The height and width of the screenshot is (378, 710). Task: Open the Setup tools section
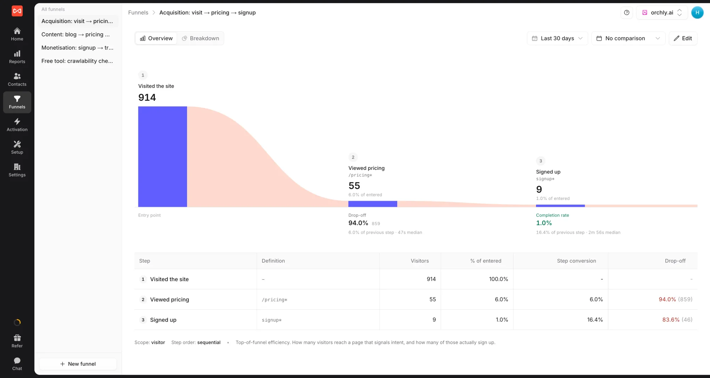click(17, 148)
